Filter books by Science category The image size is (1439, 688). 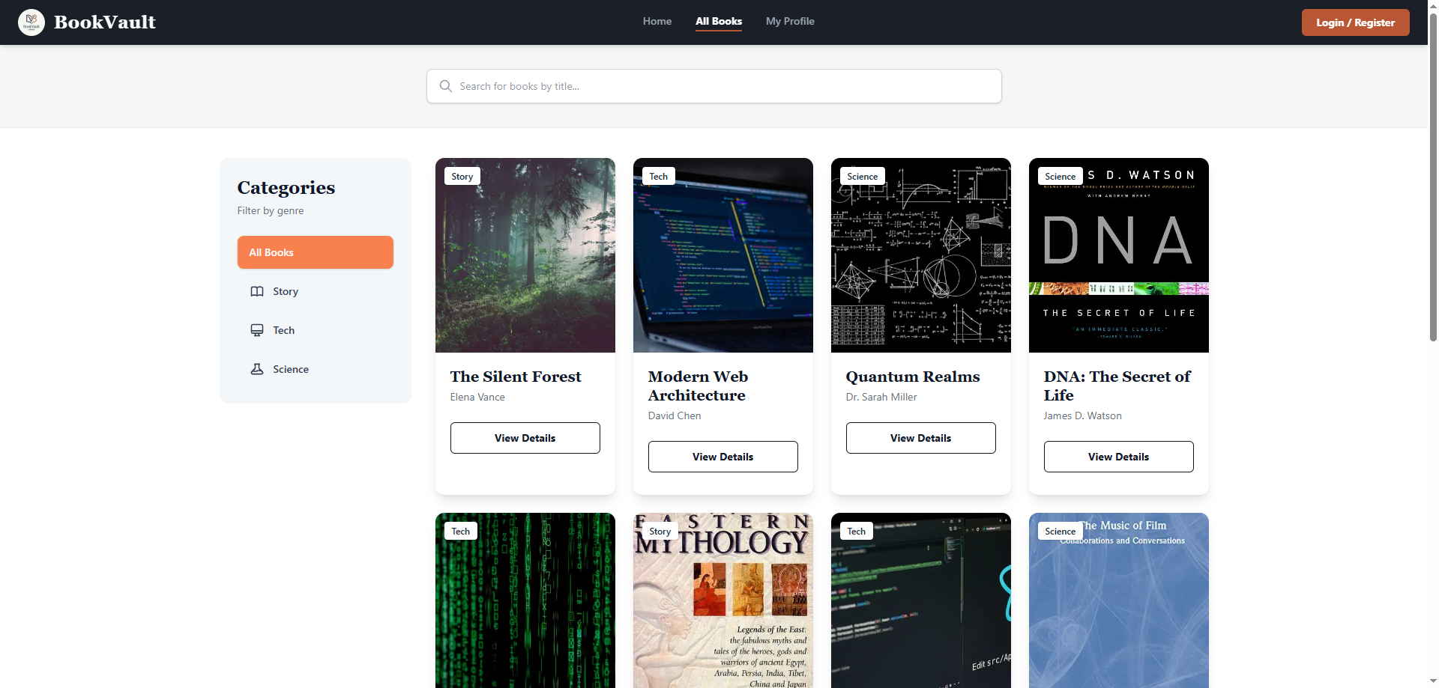pos(316,369)
